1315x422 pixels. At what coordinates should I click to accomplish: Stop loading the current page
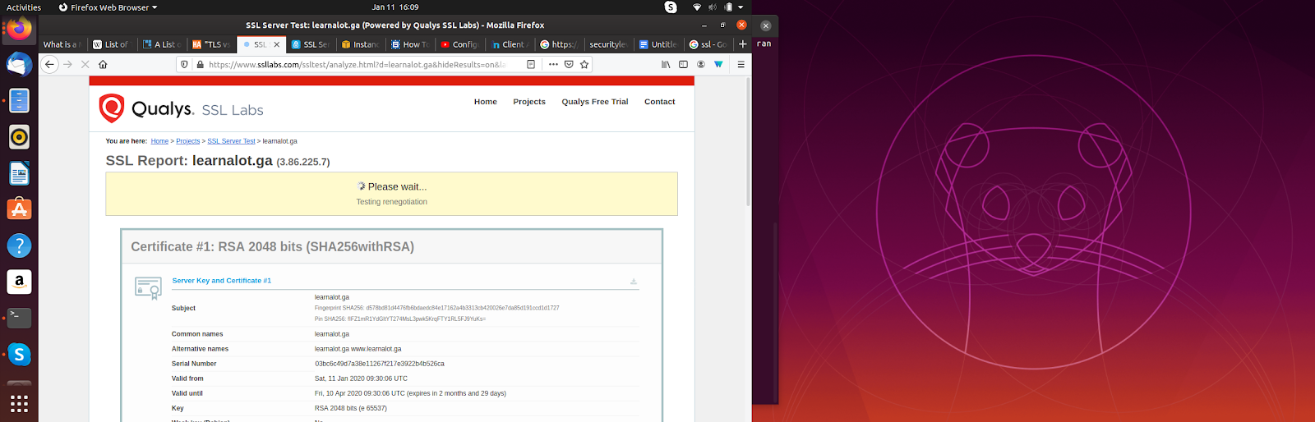(x=85, y=64)
